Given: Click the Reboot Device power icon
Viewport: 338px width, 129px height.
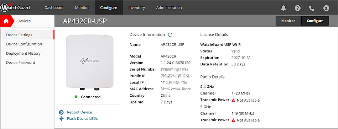Looking at the screenshot, I should tap(61, 112).
